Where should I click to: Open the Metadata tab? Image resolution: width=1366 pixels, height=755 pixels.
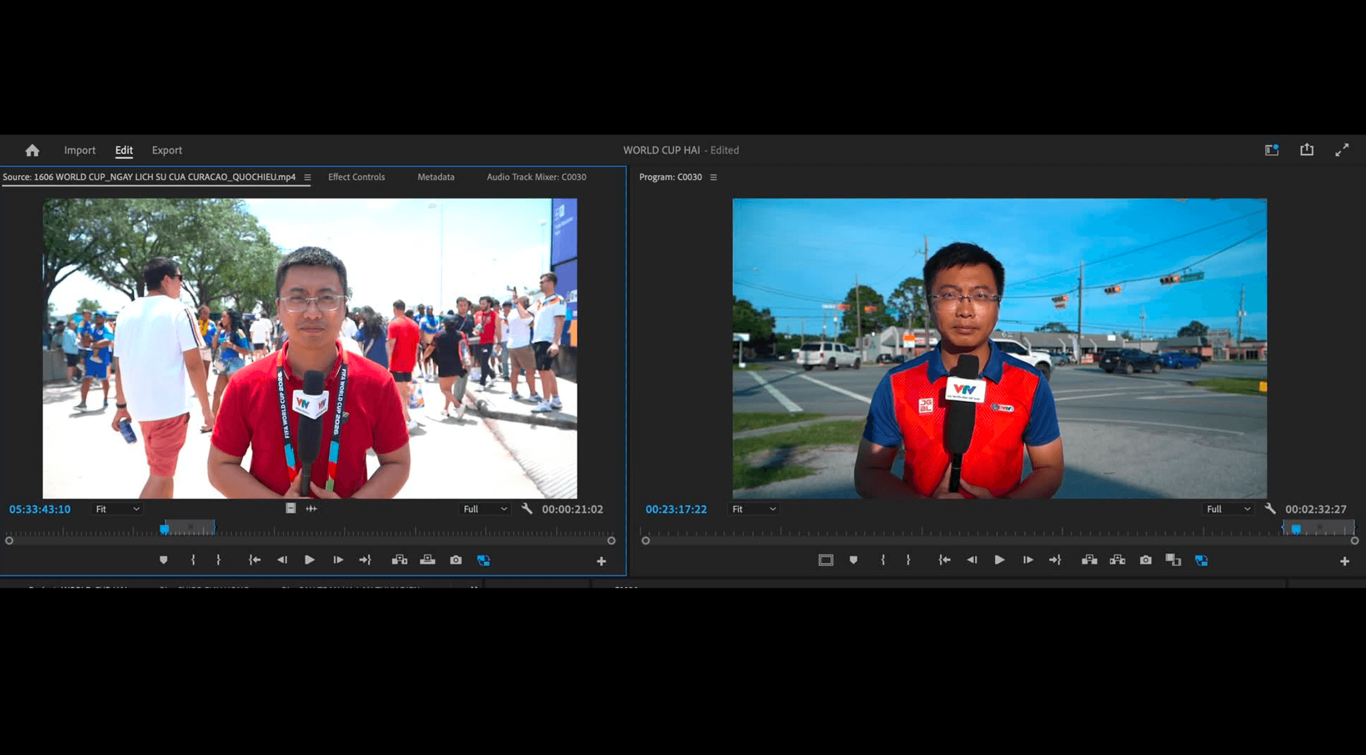tap(436, 177)
